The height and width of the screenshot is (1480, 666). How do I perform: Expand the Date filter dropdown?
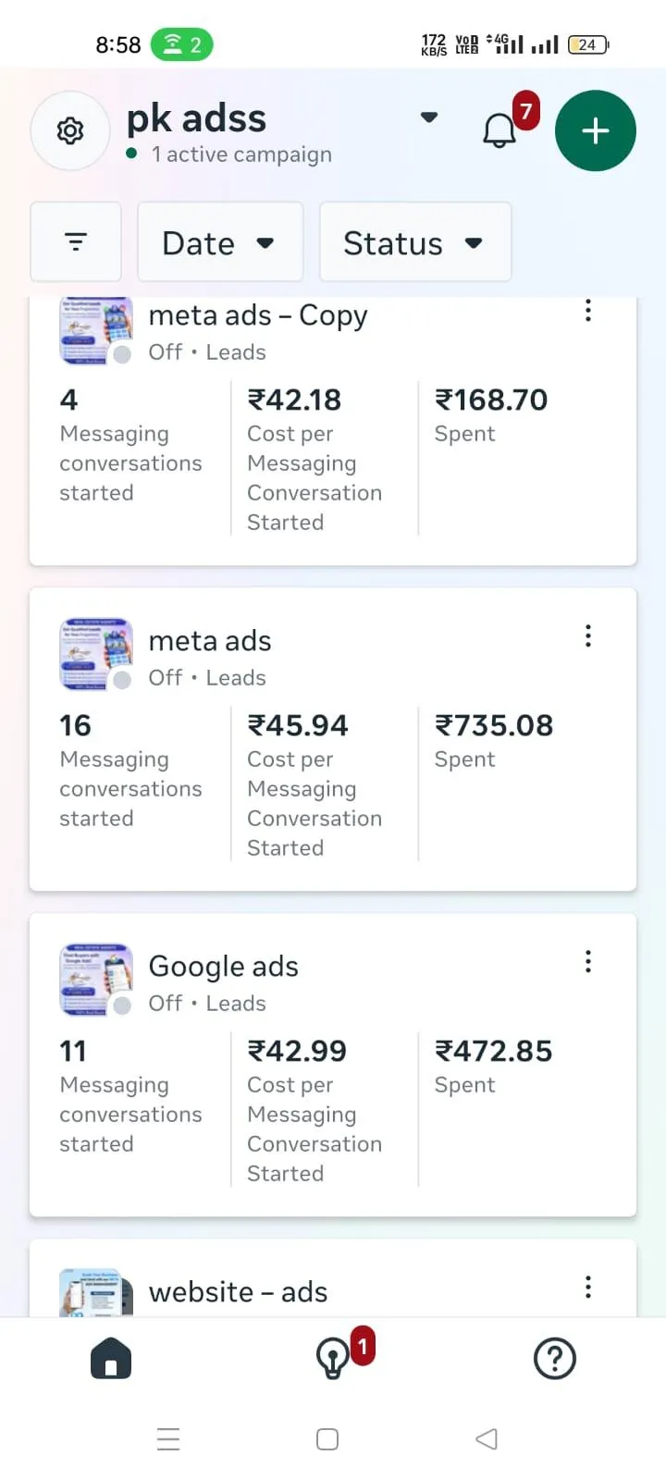(220, 242)
